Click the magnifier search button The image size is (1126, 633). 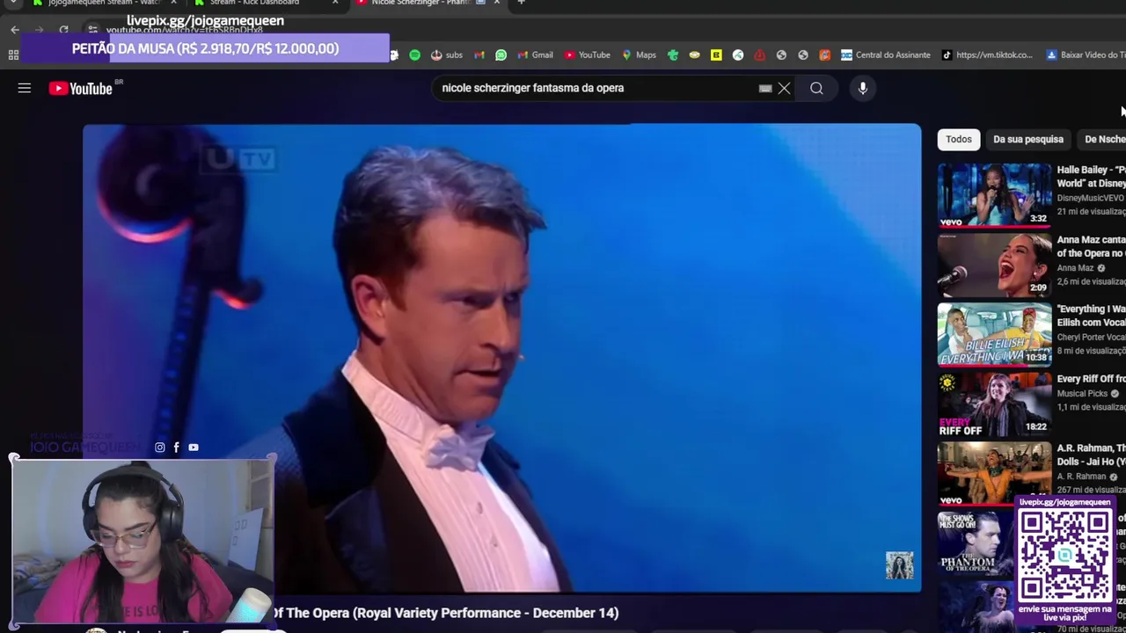click(816, 88)
